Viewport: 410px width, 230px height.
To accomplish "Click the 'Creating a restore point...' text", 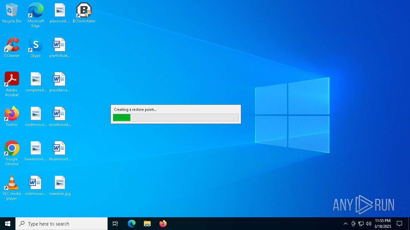I will 135,110.
